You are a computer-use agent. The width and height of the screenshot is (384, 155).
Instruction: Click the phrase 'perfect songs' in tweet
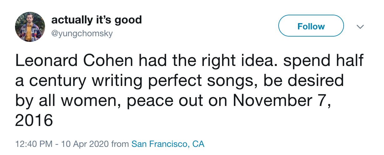204,81
